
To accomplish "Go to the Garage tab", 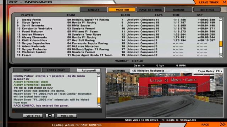I will pyautogui.click(x=179, y=10).
